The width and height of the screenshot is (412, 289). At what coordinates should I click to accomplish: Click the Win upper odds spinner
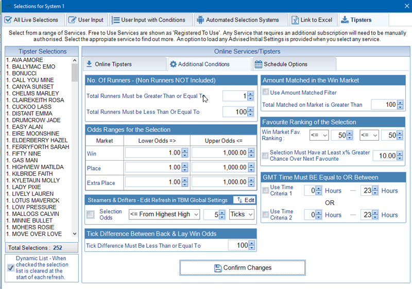tap(251, 152)
